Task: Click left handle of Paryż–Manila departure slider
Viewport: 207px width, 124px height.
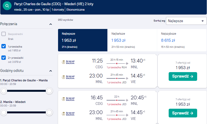Action: tap(4, 91)
